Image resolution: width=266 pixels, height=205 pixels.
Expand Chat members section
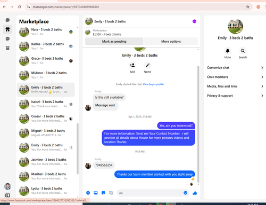[235, 77]
